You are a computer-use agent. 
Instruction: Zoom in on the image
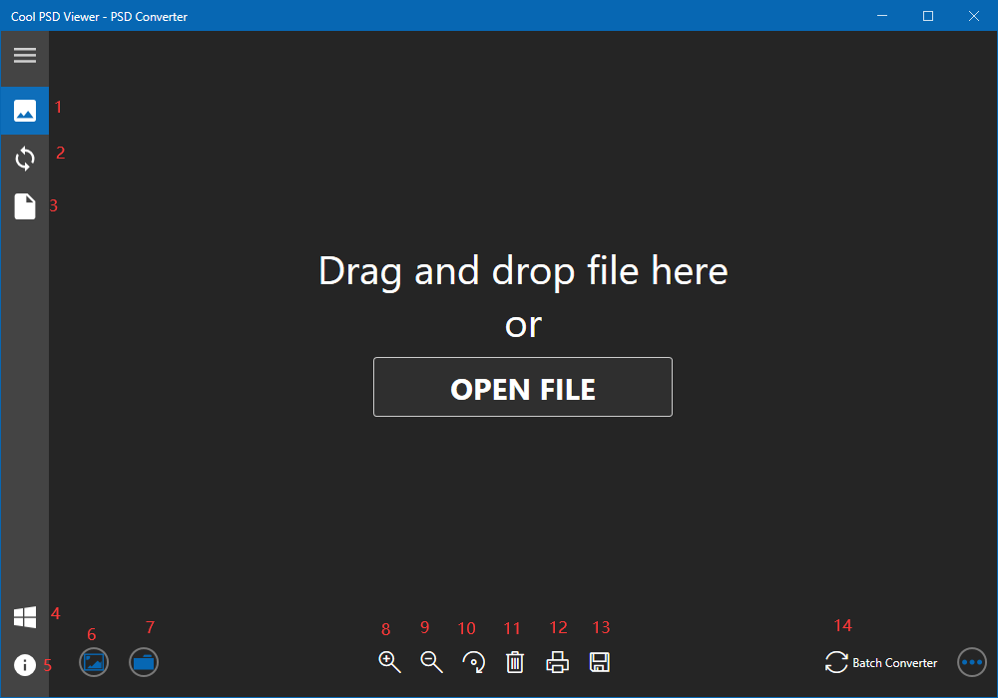tap(389, 662)
